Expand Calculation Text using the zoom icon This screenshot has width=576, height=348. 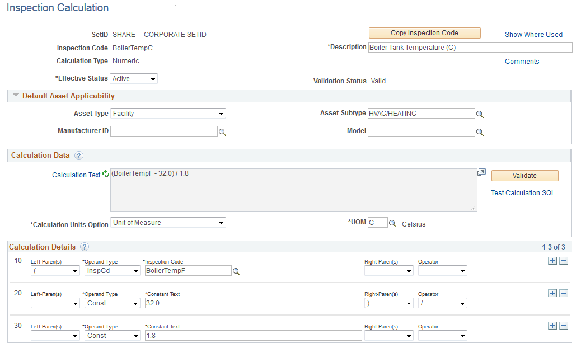click(481, 172)
